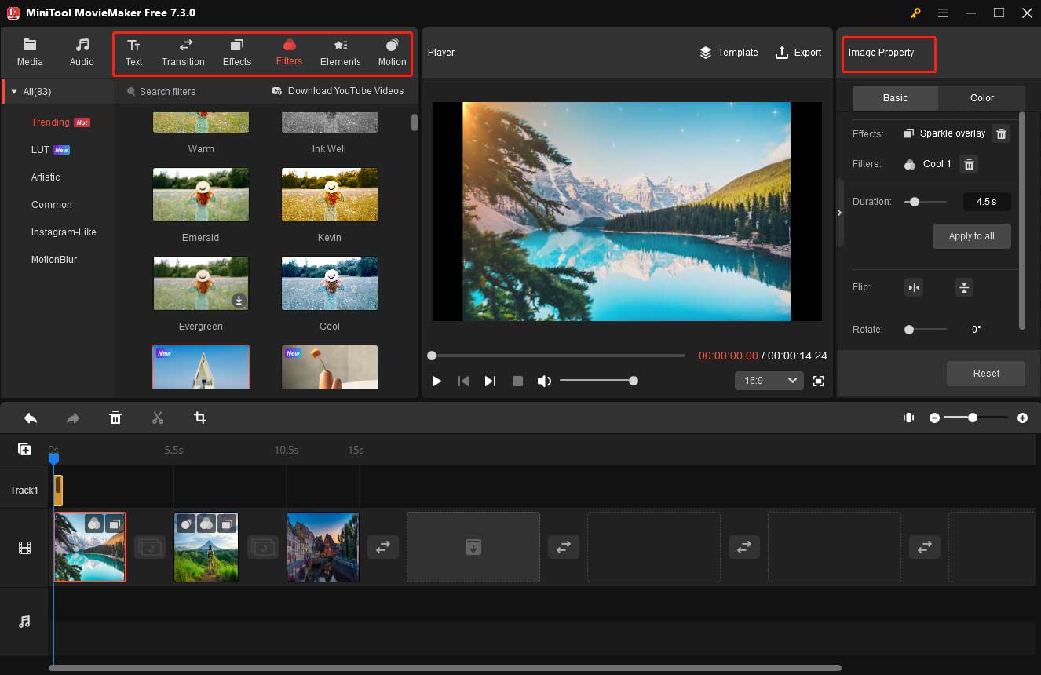Image resolution: width=1041 pixels, height=675 pixels.
Task: Switch to the Transition tab
Action: point(183,52)
